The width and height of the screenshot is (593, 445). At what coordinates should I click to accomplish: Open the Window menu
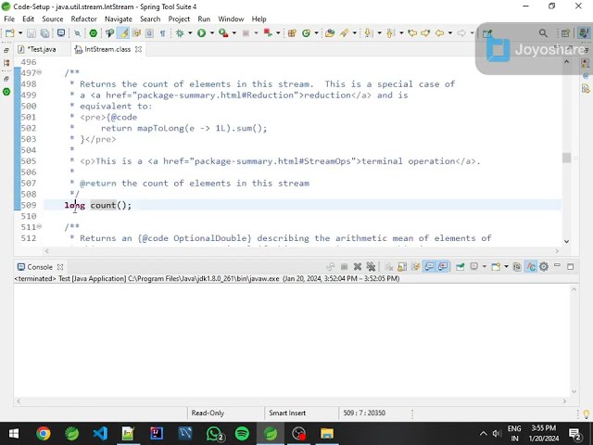click(x=231, y=19)
